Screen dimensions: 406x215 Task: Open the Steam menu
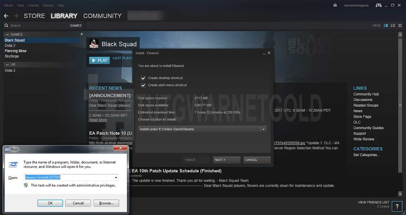tap(8, 6)
